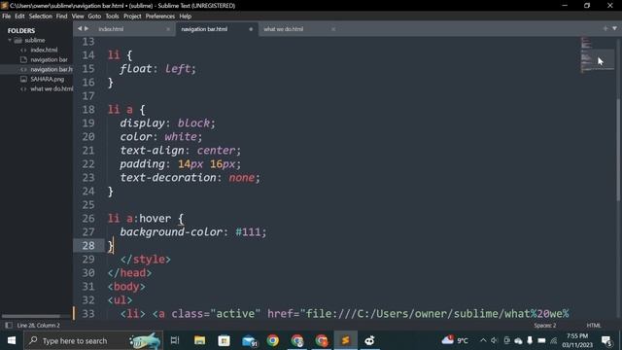Open the Find menu

(61, 17)
